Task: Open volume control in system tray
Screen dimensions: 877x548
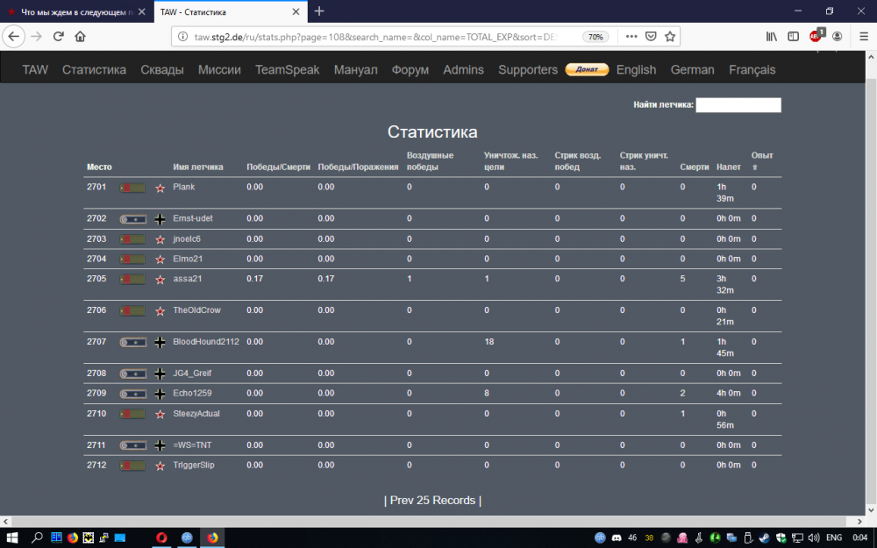Action: coord(814,538)
